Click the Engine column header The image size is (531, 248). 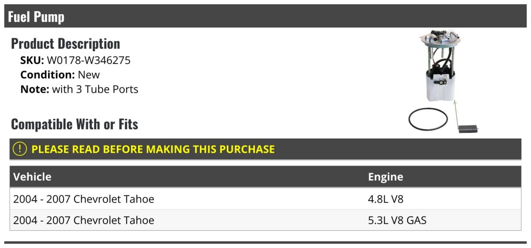coord(385,177)
